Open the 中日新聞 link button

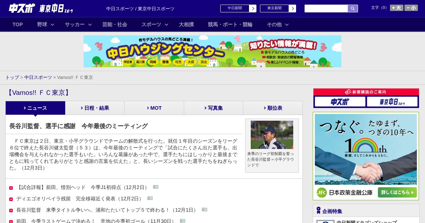tap(238, 8)
